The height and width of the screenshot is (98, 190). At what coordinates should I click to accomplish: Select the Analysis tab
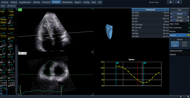56,2
